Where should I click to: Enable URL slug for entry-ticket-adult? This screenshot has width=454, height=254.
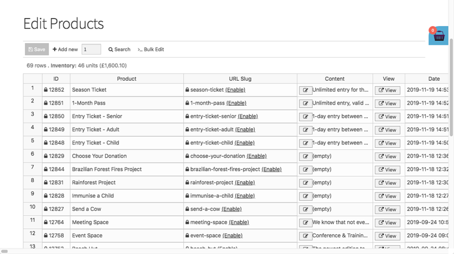245,129
